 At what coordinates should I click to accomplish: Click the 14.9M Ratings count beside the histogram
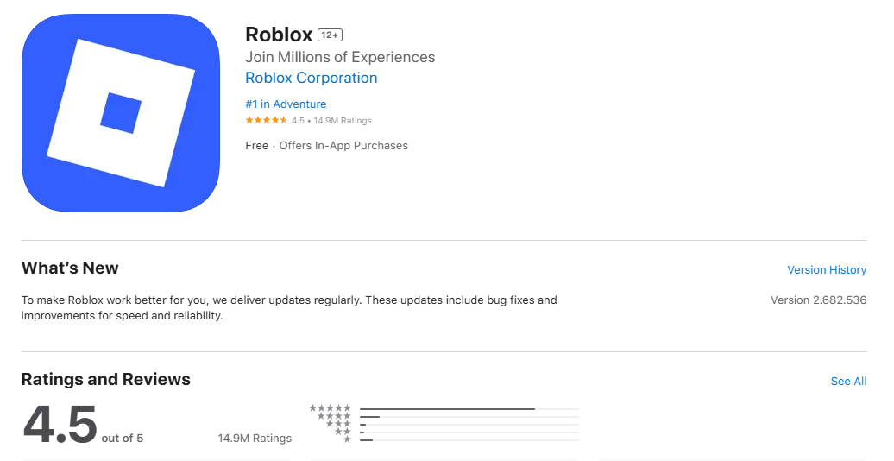(255, 439)
